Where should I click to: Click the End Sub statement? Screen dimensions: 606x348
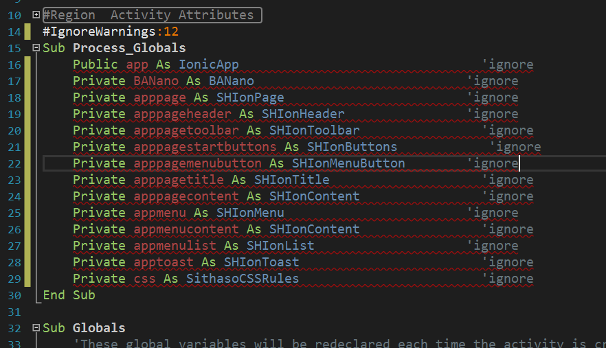click(69, 295)
